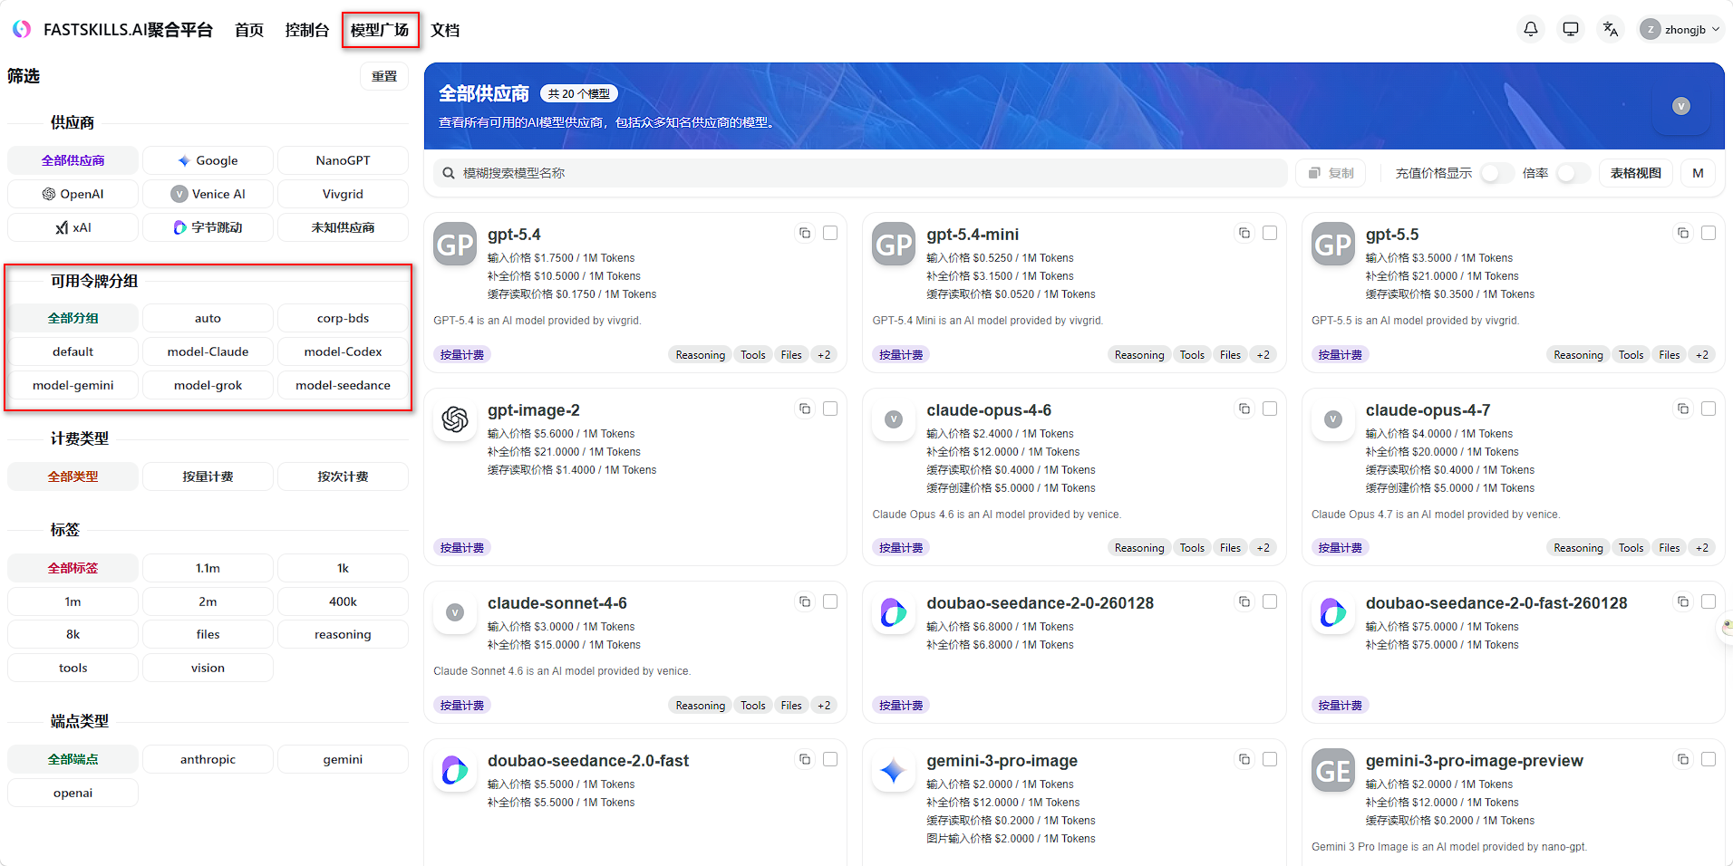Screen dimensions: 1733x866
Task: Choose the anthropic endpoint type
Action: pyautogui.click(x=208, y=759)
